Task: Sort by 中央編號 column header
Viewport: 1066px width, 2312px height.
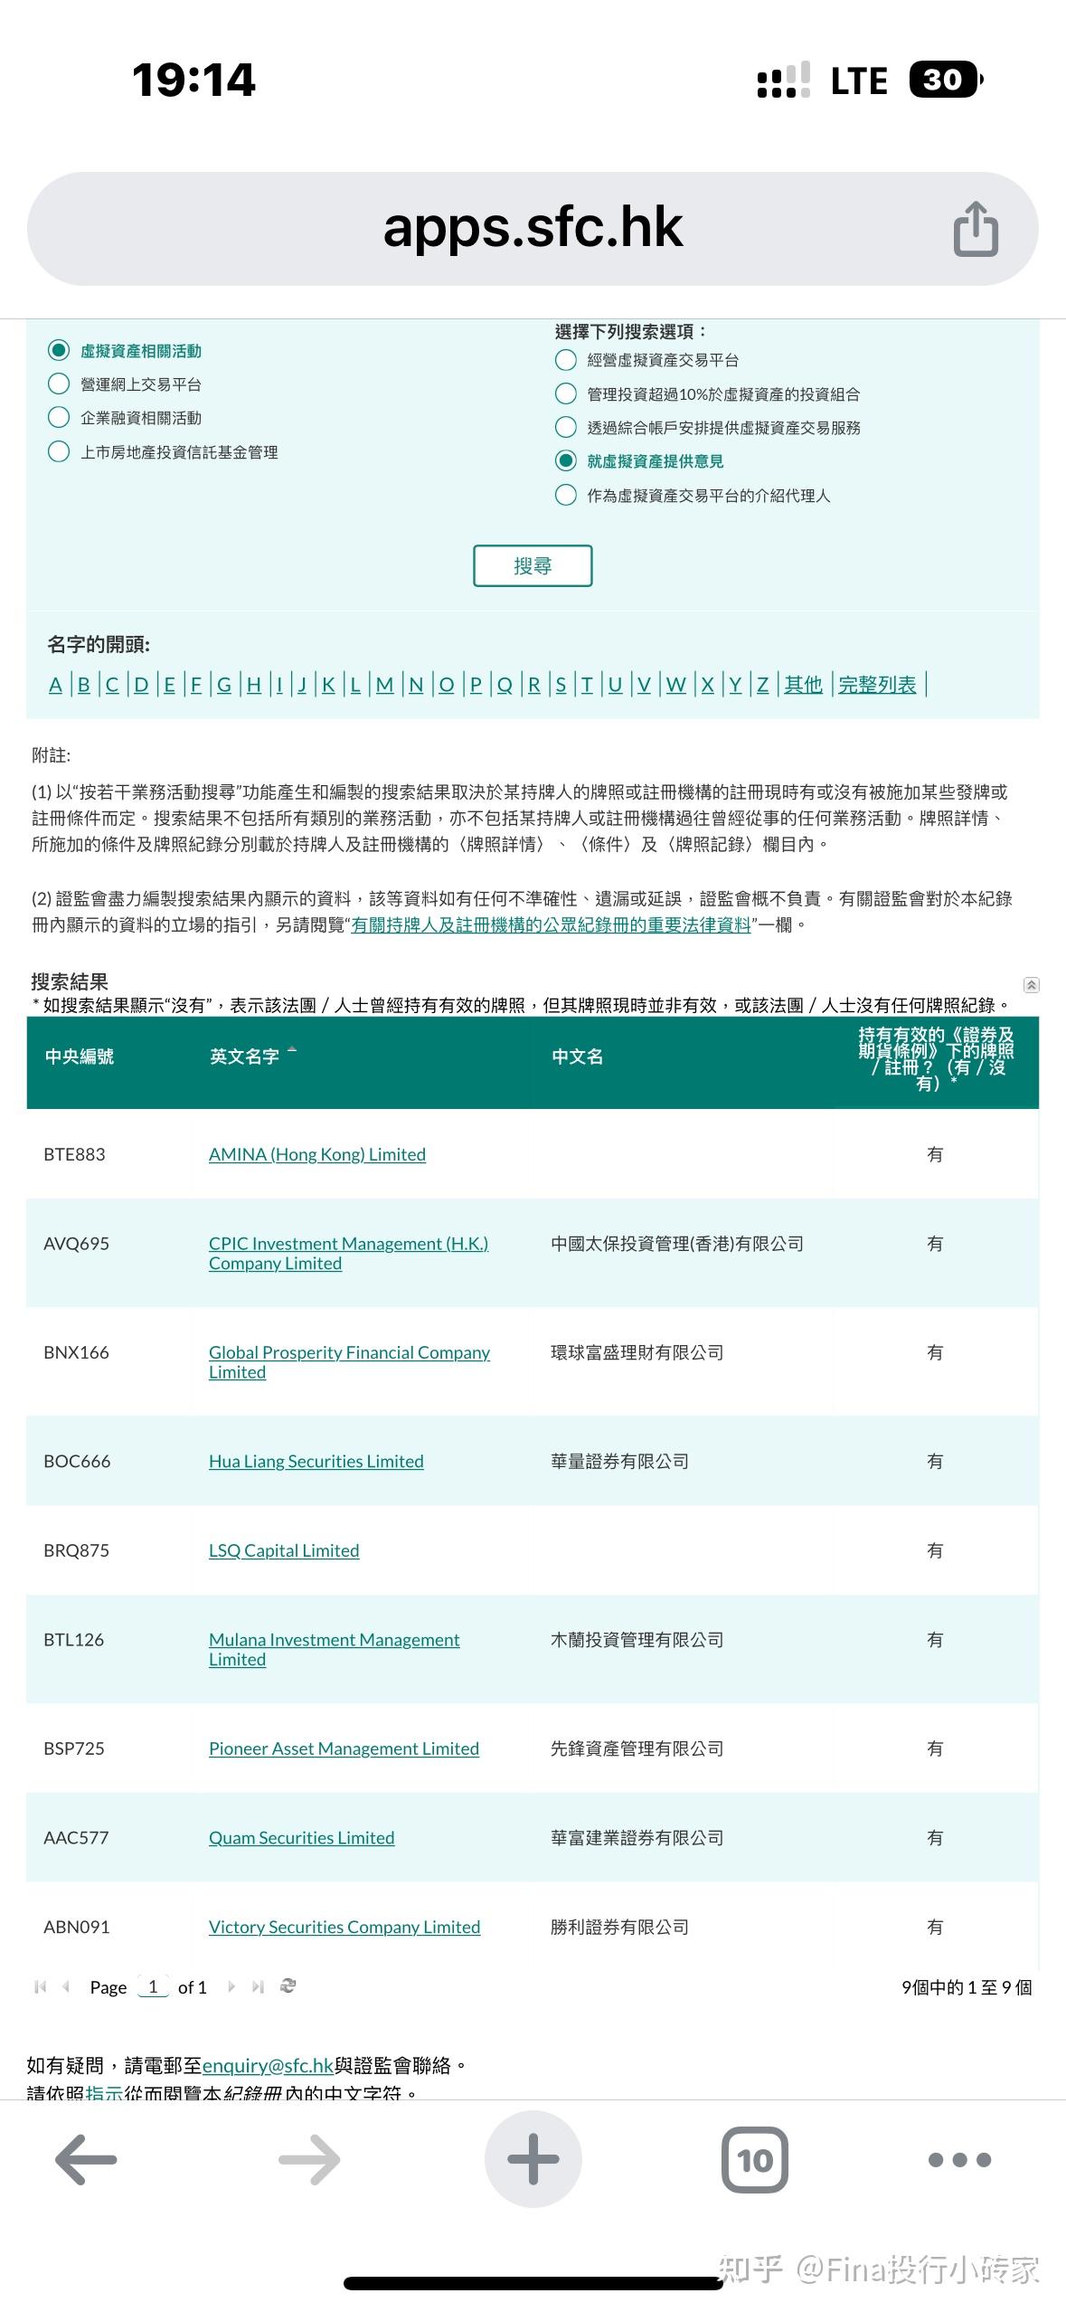Action: point(80,1057)
